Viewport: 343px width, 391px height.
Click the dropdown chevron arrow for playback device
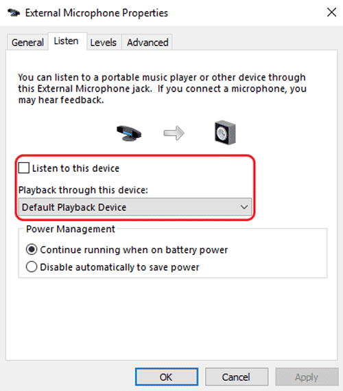pyautogui.click(x=244, y=207)
